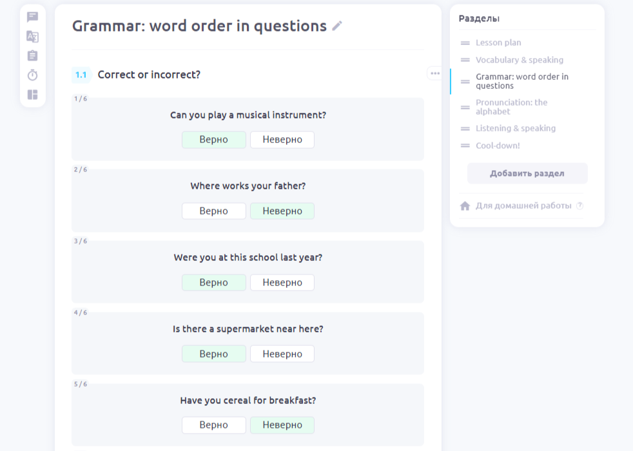Go to 'Pronunciation: the alphabet' section

point(511,107)
